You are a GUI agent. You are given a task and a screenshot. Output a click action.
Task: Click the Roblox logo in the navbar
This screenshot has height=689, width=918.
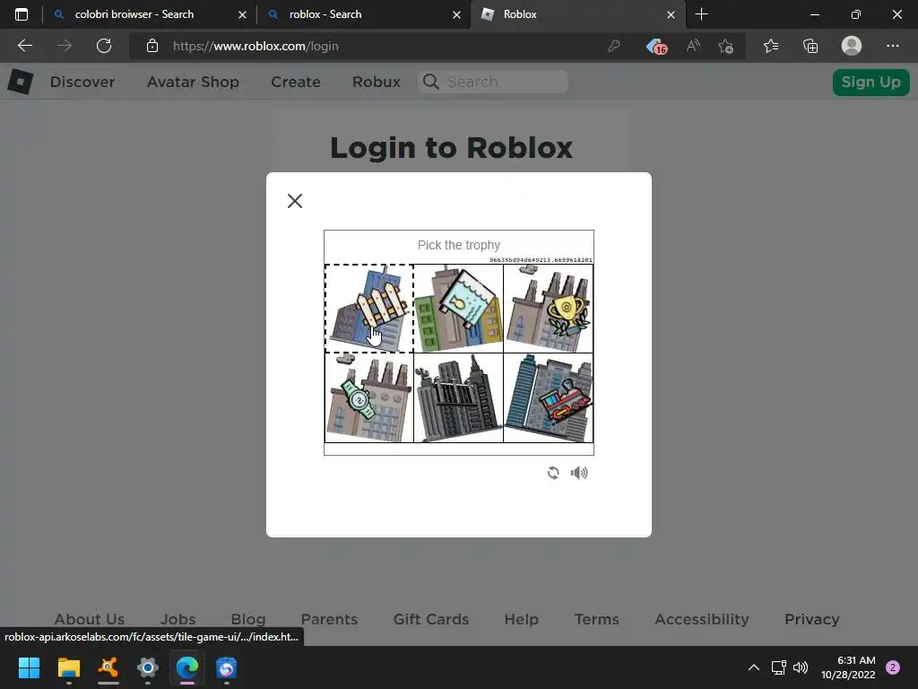21,82
